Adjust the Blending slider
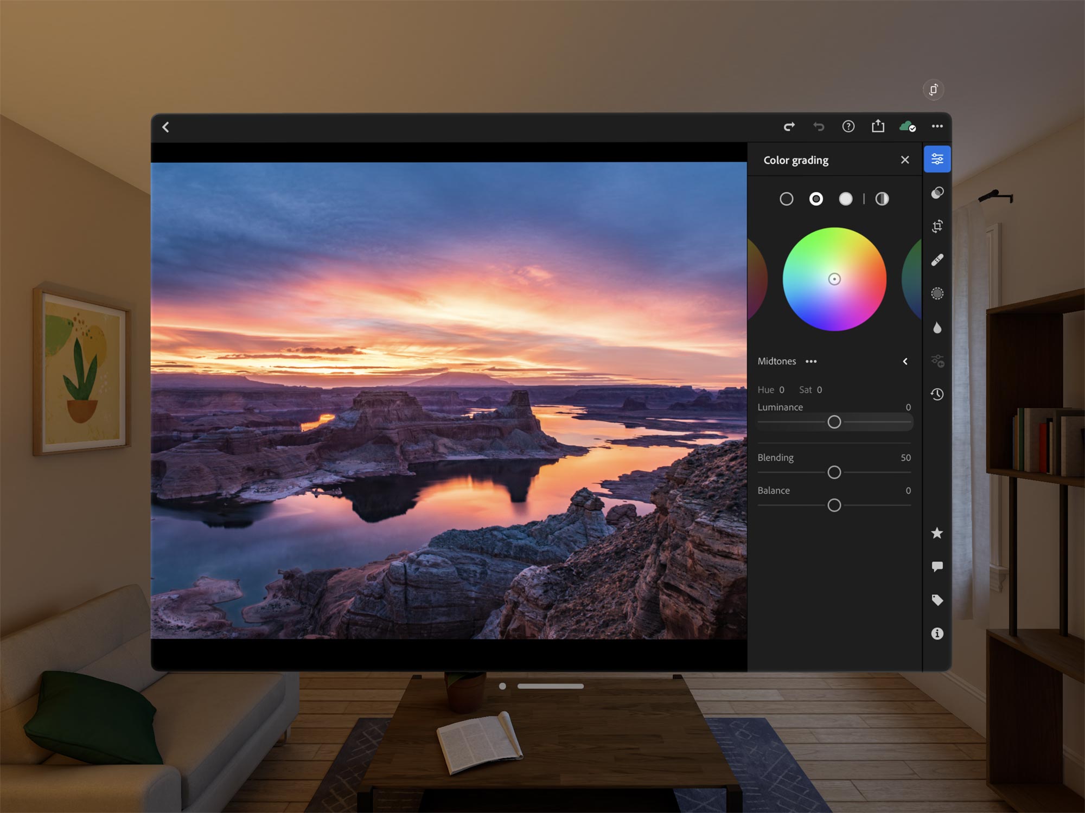This screenshot has width=1085, height=813. [834, 472]
